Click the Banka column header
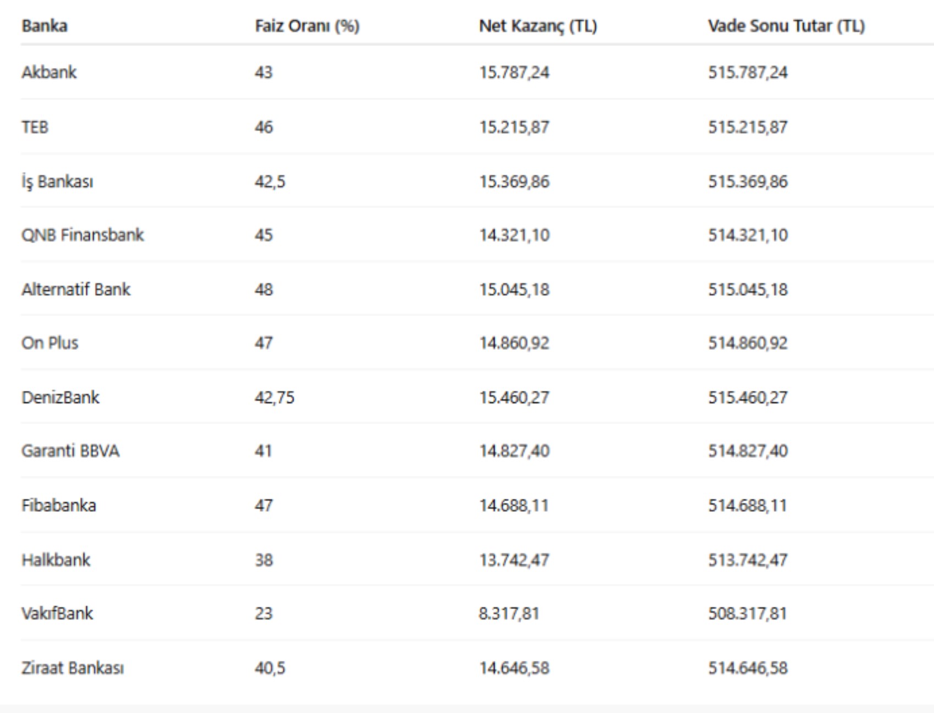This screenshot has height=713, width=934. click(45, 26)
